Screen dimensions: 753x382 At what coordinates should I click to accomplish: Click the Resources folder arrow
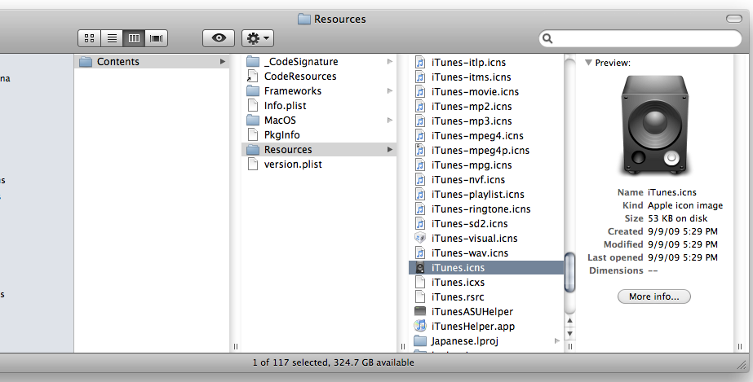coord(389,150)
